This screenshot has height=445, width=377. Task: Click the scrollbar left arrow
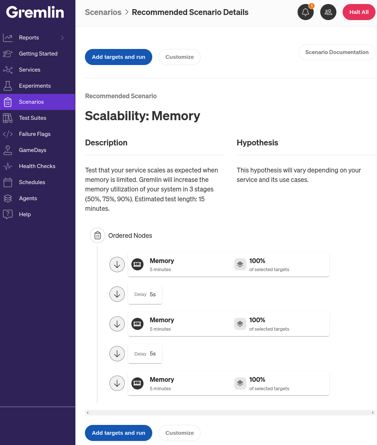point(87,412)
